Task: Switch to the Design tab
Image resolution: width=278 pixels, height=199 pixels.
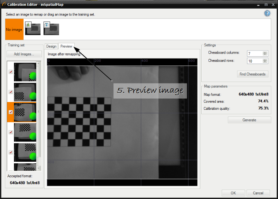Action: [x=51, y=47]
